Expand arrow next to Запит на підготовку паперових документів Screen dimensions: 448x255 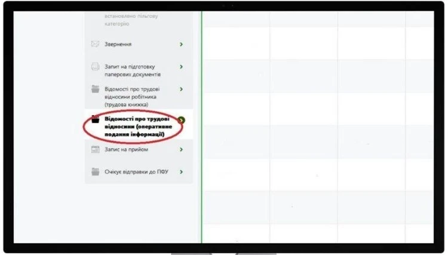[x=181, y=67]
